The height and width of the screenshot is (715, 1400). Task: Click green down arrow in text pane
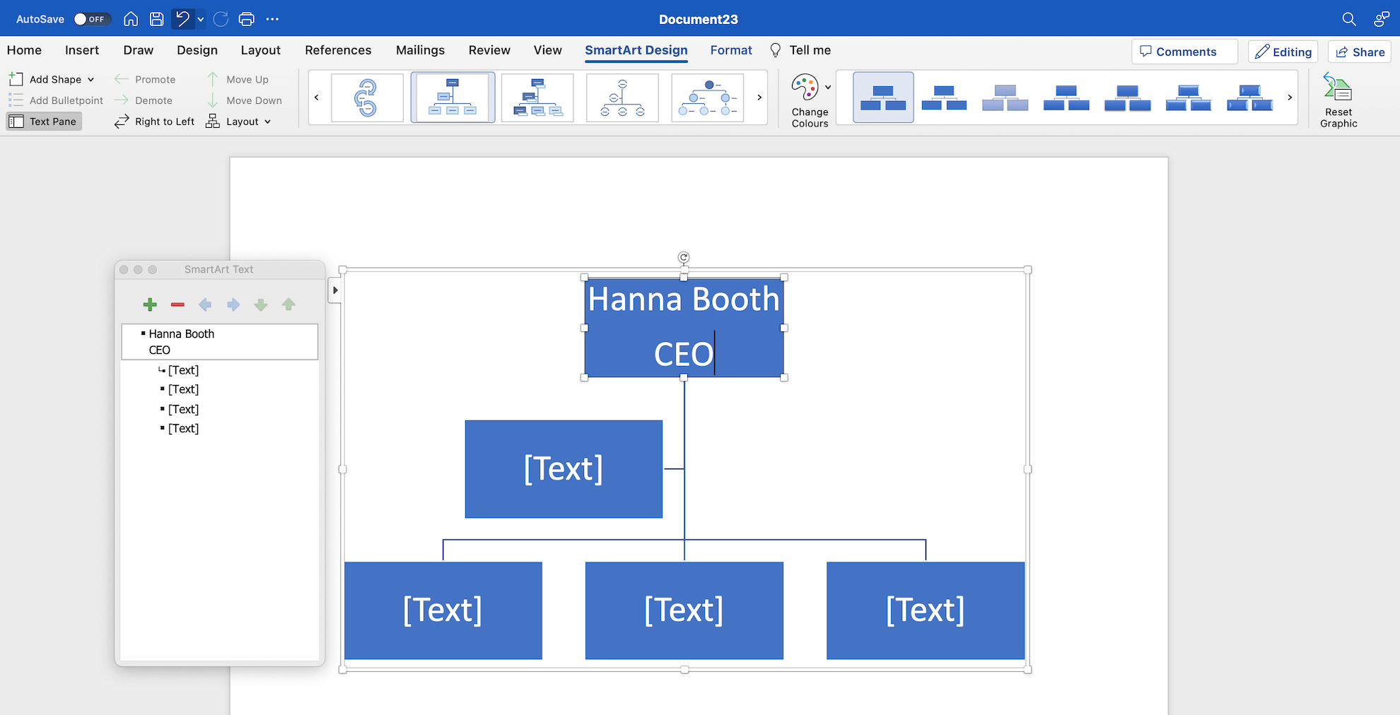pos(261,305)
